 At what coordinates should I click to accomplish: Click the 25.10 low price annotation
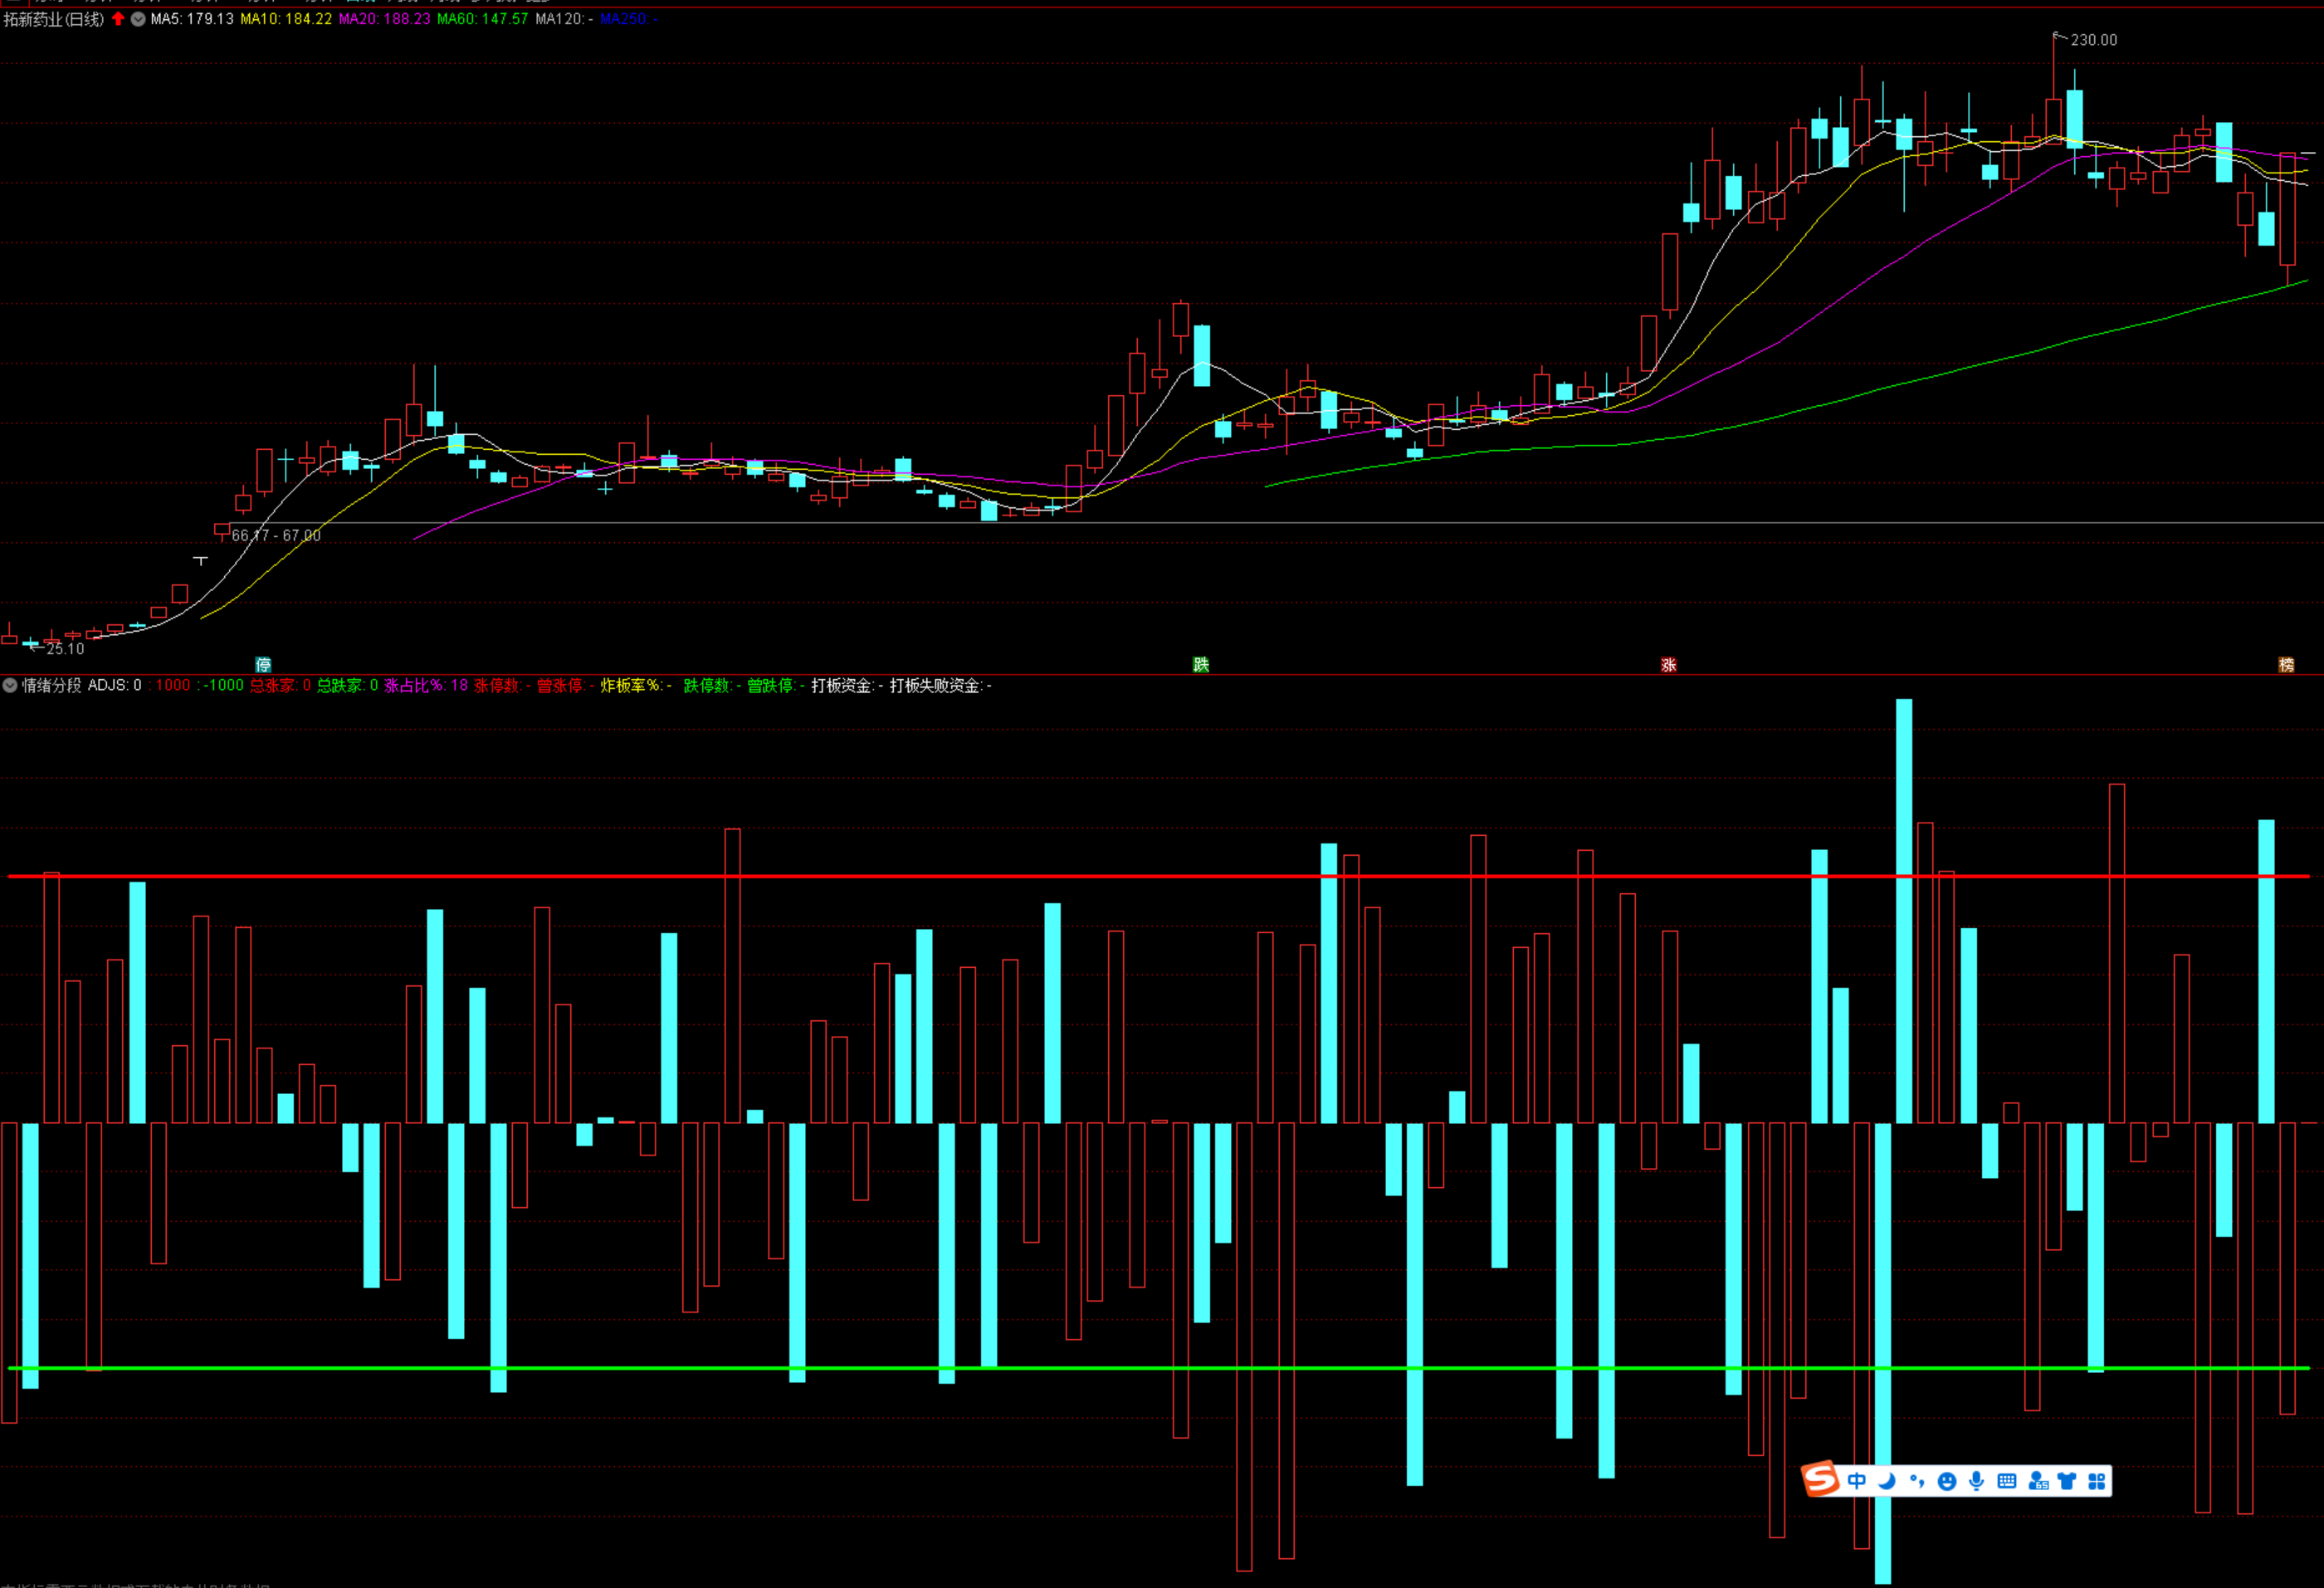coord(65,649)
